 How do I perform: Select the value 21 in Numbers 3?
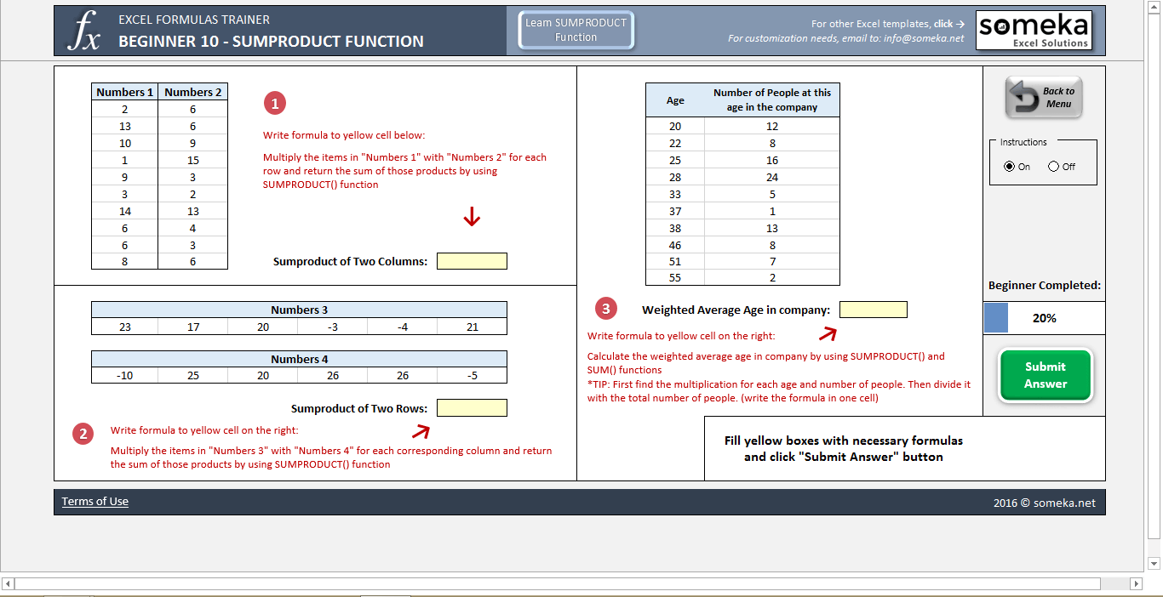(x=473, y=327)
